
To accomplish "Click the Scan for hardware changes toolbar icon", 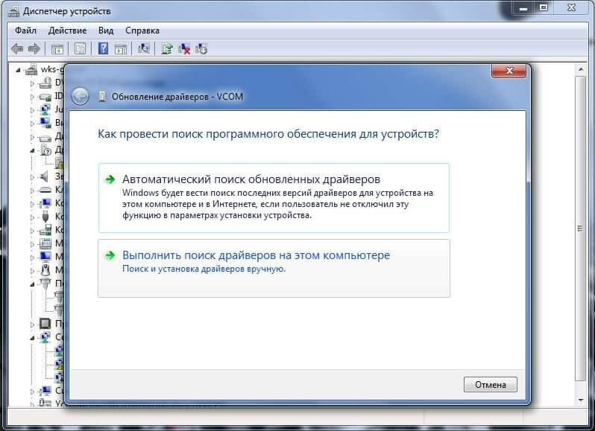I will 143,48.
